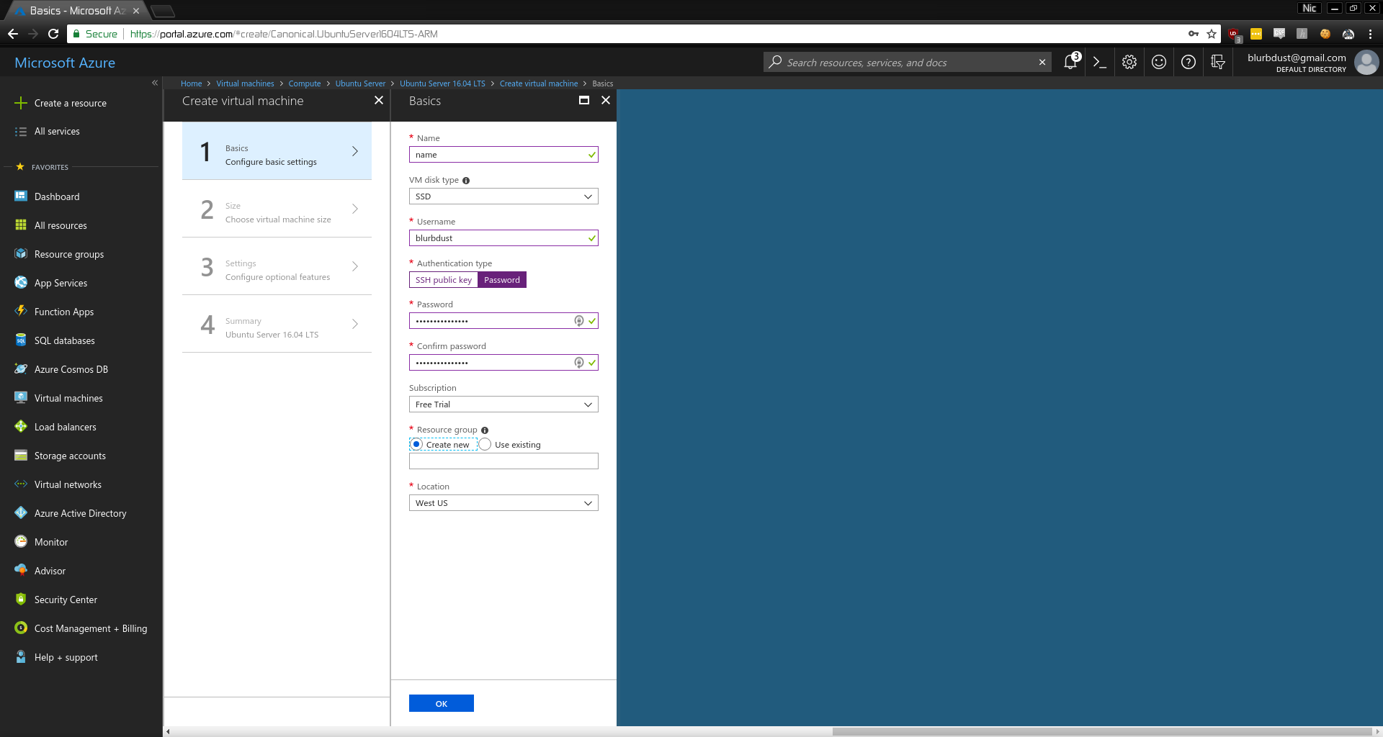Bookmark this page with the star icon
1383x737 pixels.
pos(1212,34)
